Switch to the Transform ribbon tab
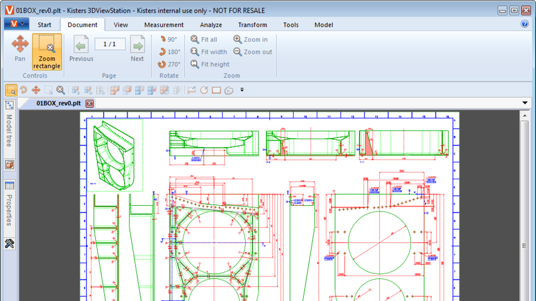Screen dimensions: 536x301 [x=253, y=25]
